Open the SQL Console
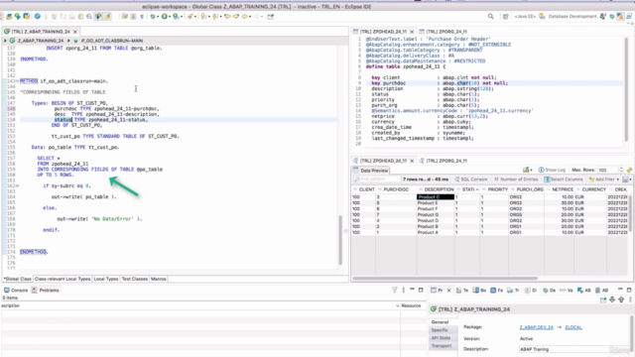This screenshot has height=357, width=635. (471, 179)
